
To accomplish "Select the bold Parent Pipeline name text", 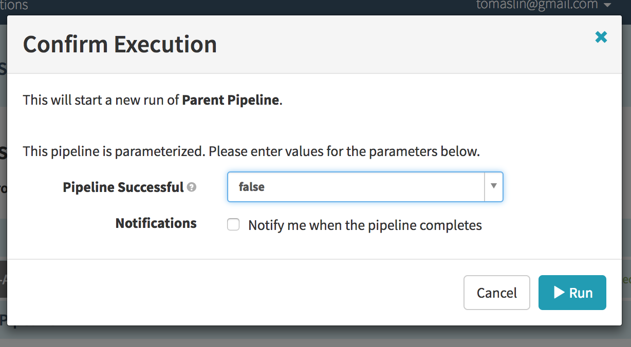I will coord(230,100).
